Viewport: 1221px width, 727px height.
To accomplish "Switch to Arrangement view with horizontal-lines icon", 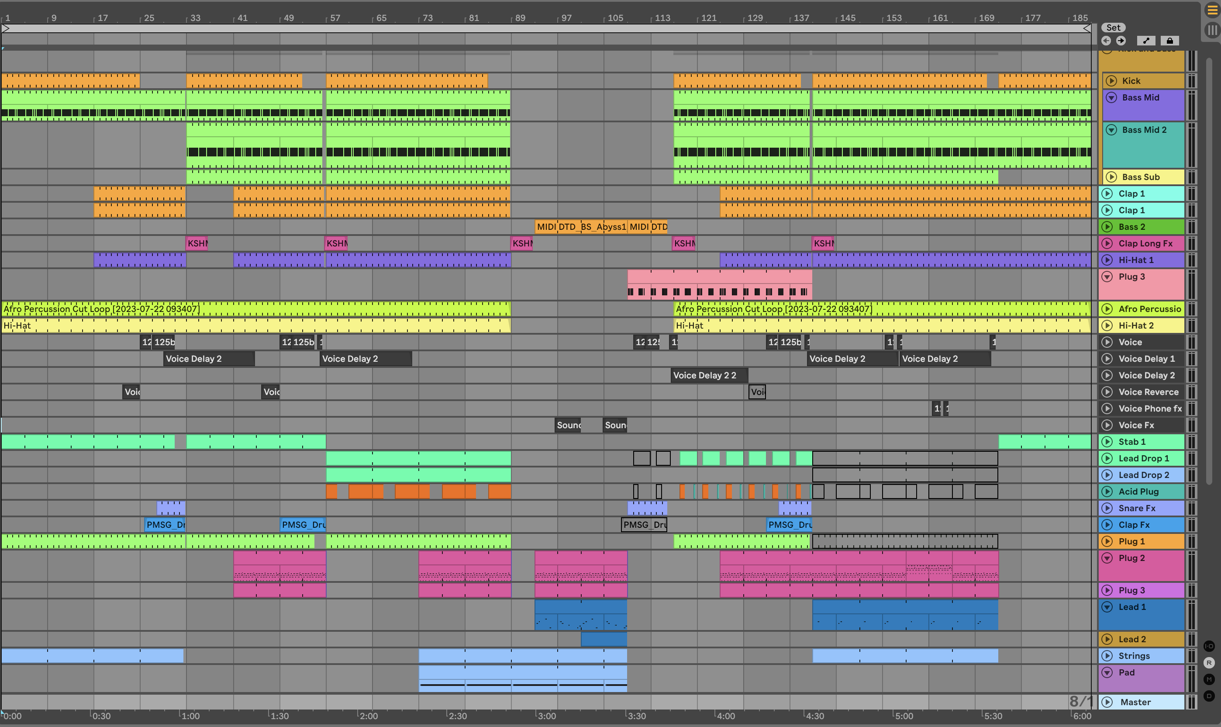I will pos(1212,10).
